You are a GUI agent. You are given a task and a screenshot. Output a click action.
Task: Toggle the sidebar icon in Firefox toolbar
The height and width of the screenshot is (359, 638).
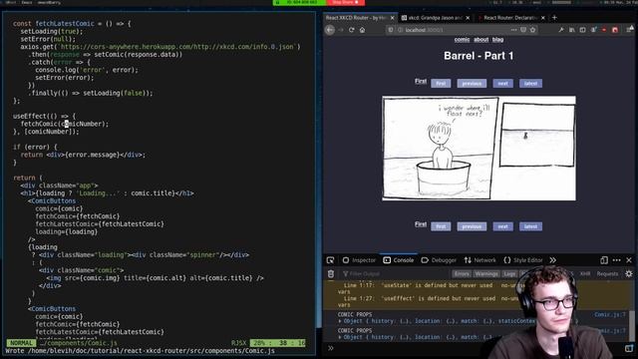(x=582, y=30)
